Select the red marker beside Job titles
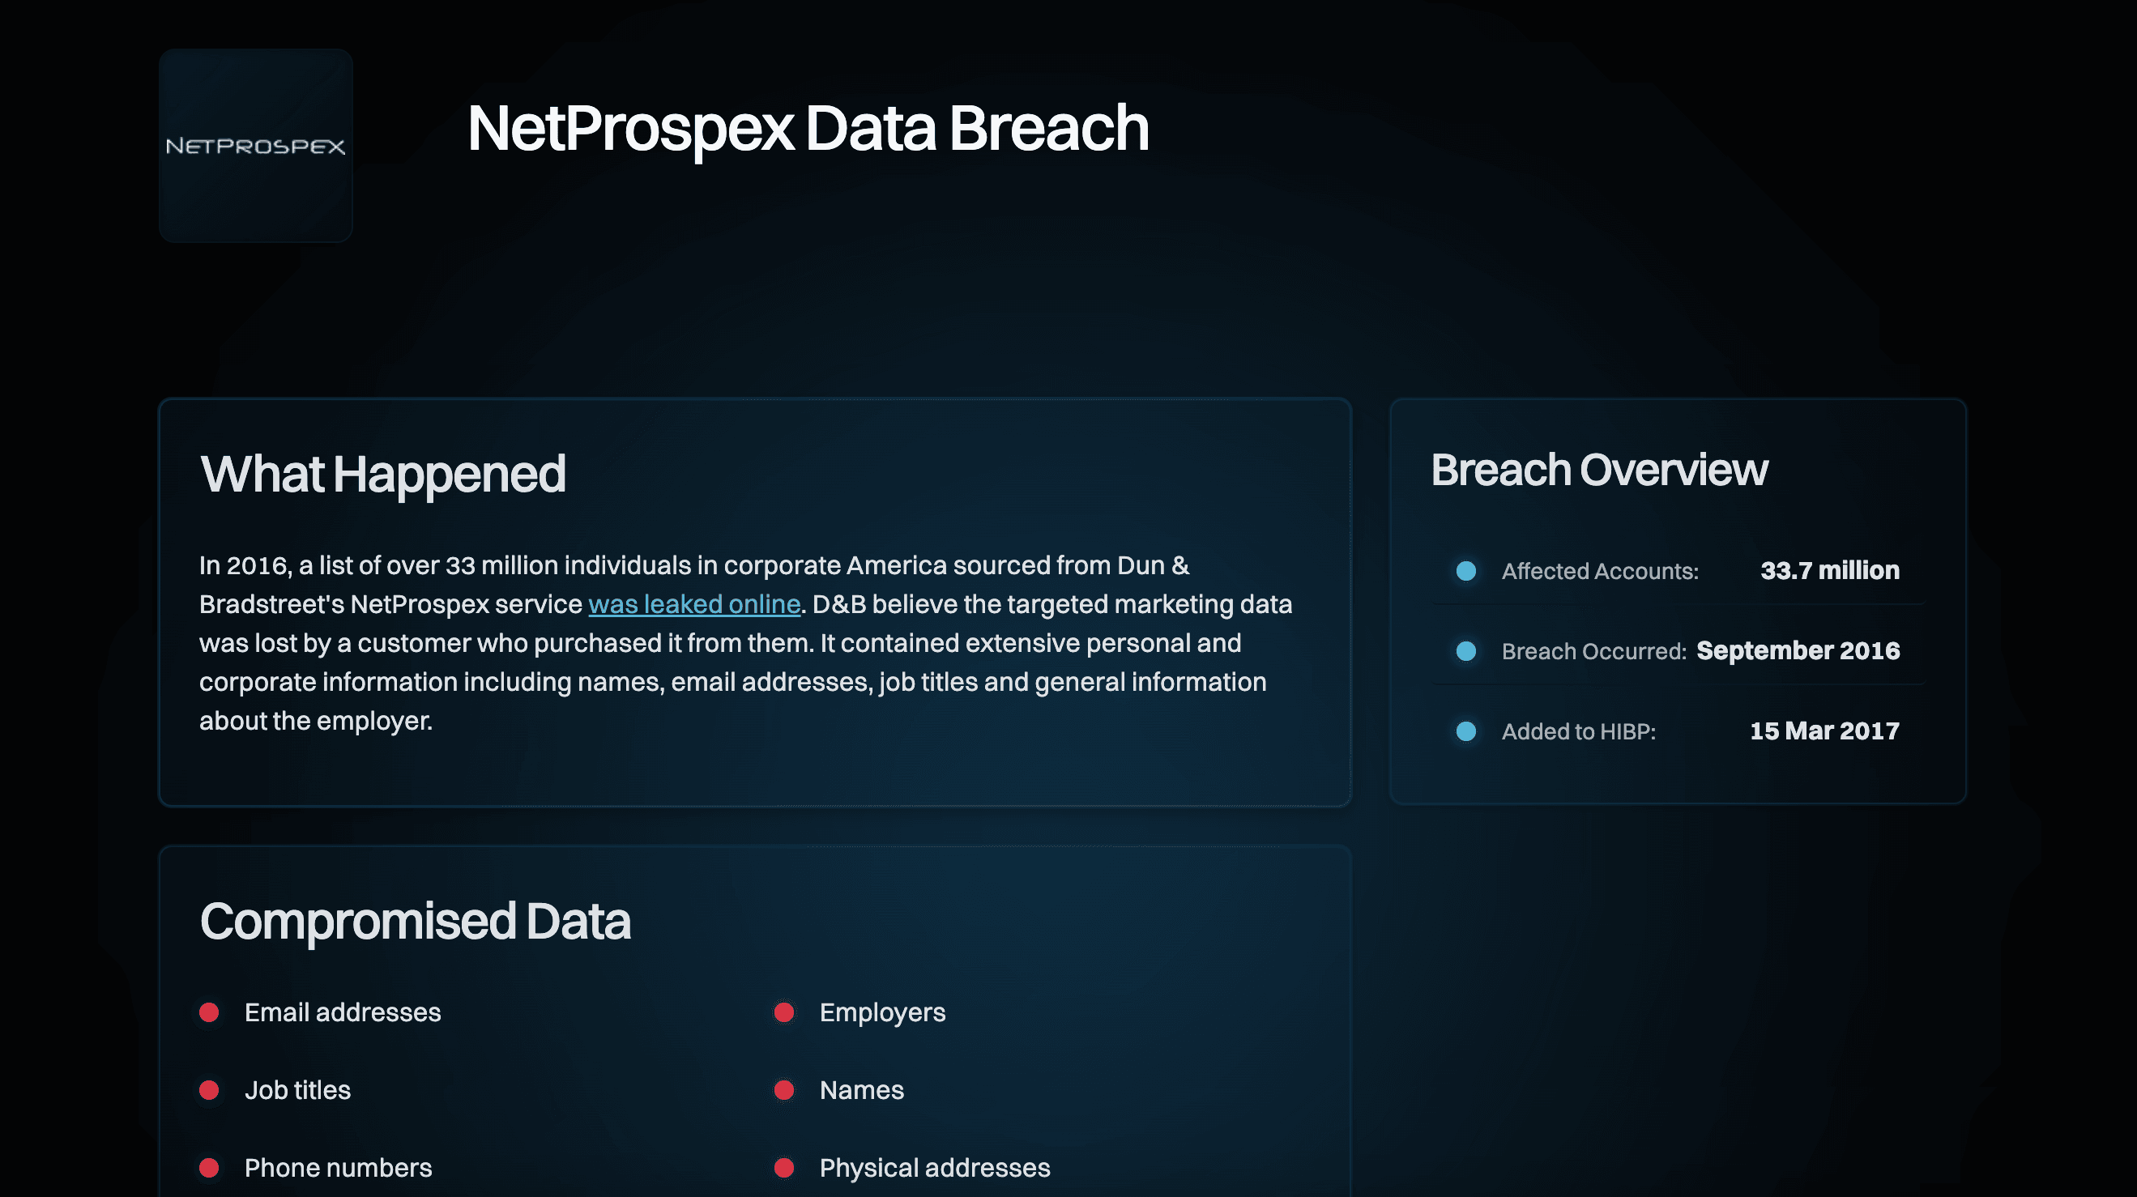Screen dimensions: 2137x1197 click(x=209, y=1089)
